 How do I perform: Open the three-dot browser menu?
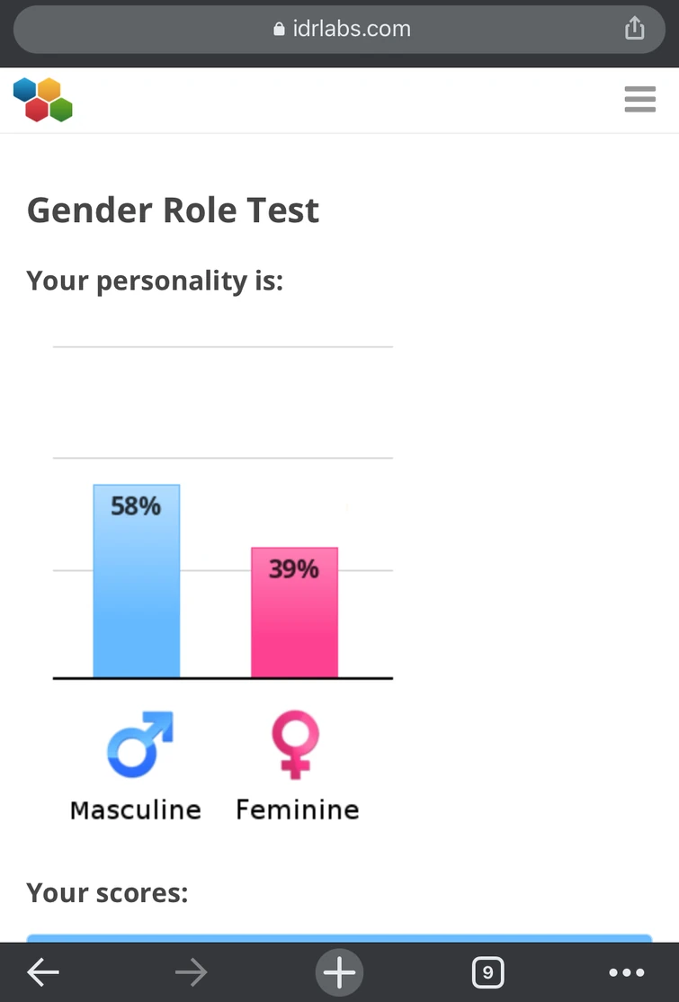click(x=627, y=971)
